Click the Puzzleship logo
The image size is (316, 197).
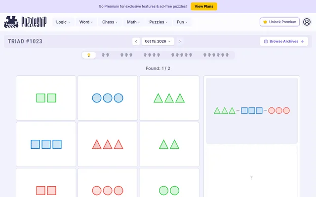25,22
